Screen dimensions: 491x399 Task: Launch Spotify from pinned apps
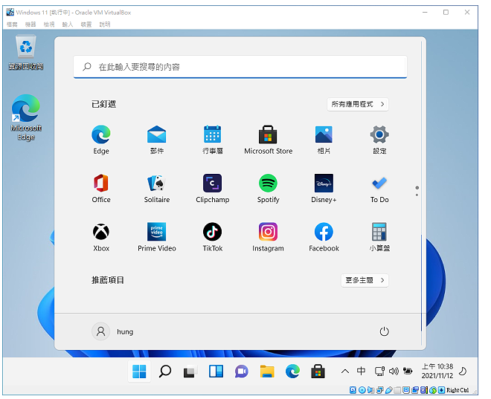tap(268, 189)
